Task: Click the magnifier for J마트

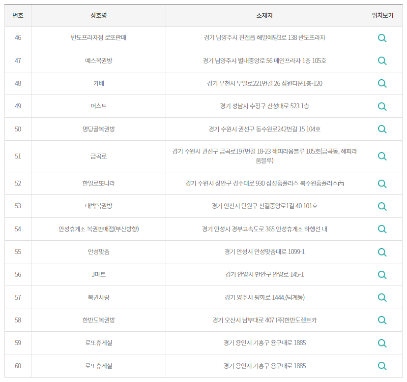Action: pyautogui.click(x=382, y=275)
